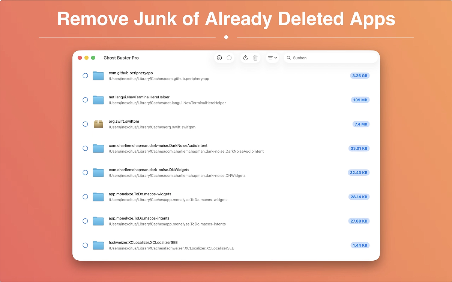
Task: Click the 109 MB size badge
Action: [x=360, y=100]
